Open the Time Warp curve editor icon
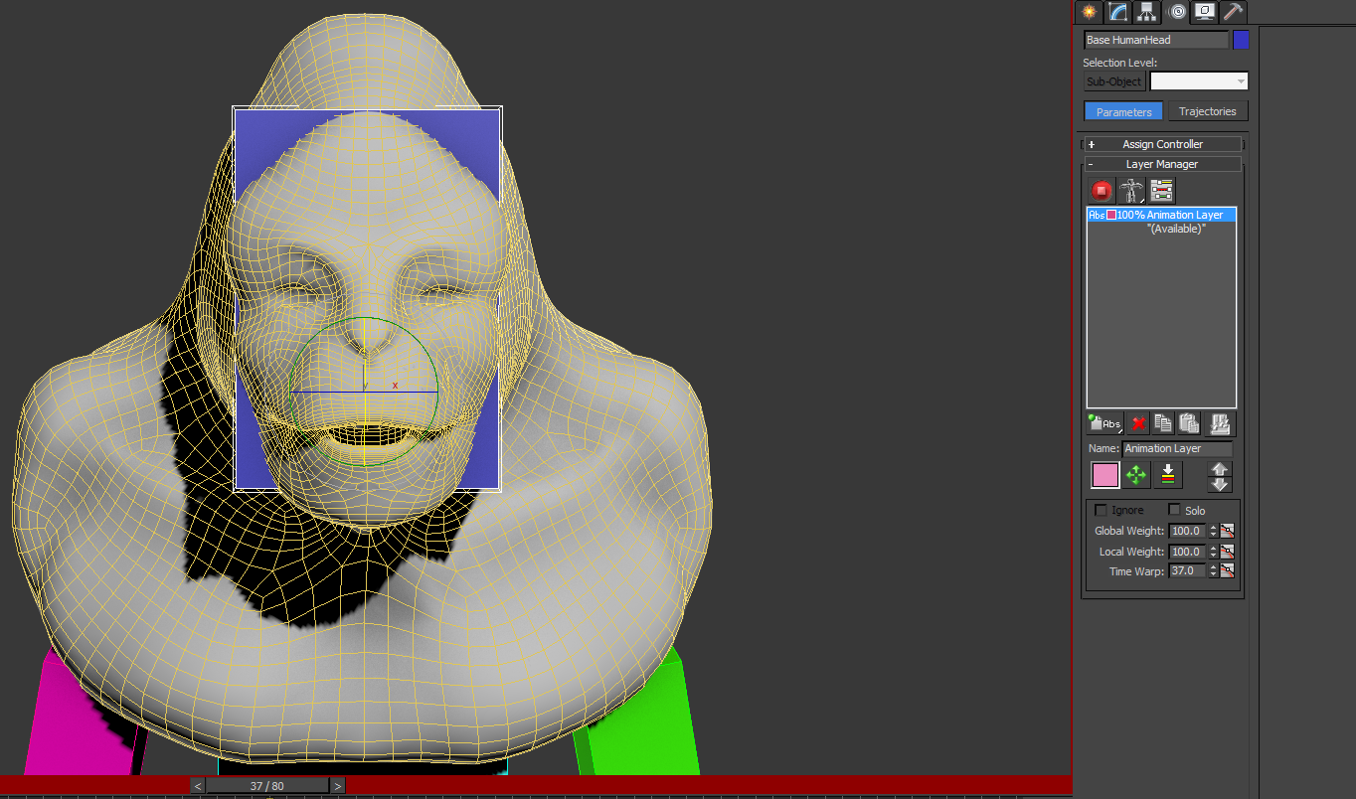1356x799 pixels. 1227,571
